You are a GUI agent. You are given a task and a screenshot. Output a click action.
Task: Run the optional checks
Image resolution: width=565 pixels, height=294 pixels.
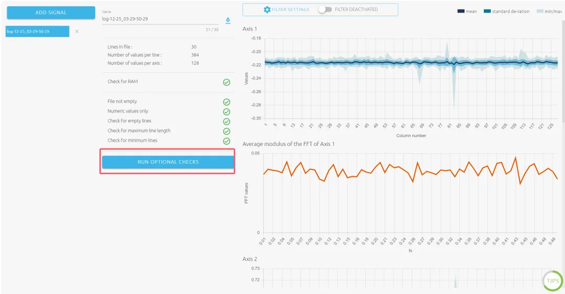pos(167,162)
